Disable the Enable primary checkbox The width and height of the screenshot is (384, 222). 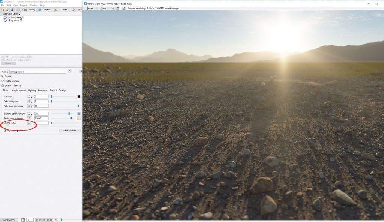coord(3,80)
